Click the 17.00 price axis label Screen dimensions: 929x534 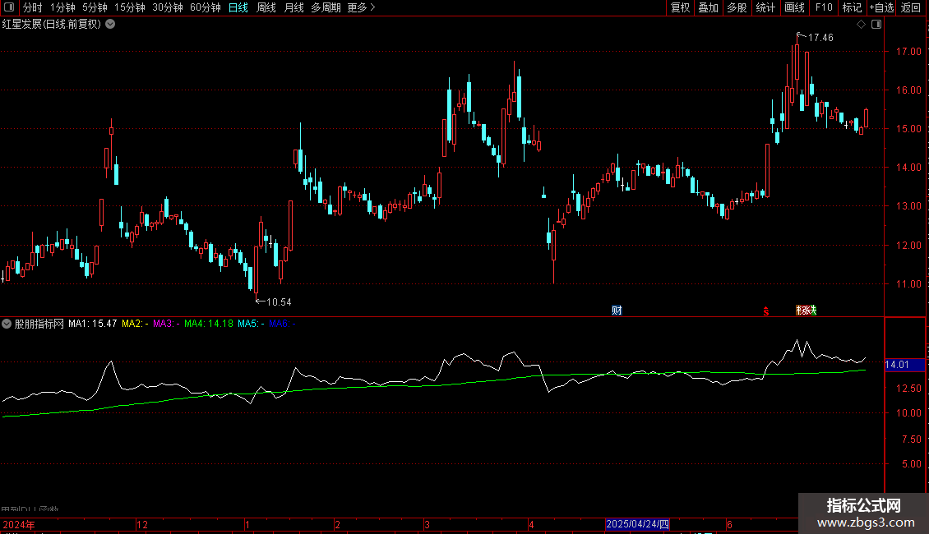(x=908, y=52)
